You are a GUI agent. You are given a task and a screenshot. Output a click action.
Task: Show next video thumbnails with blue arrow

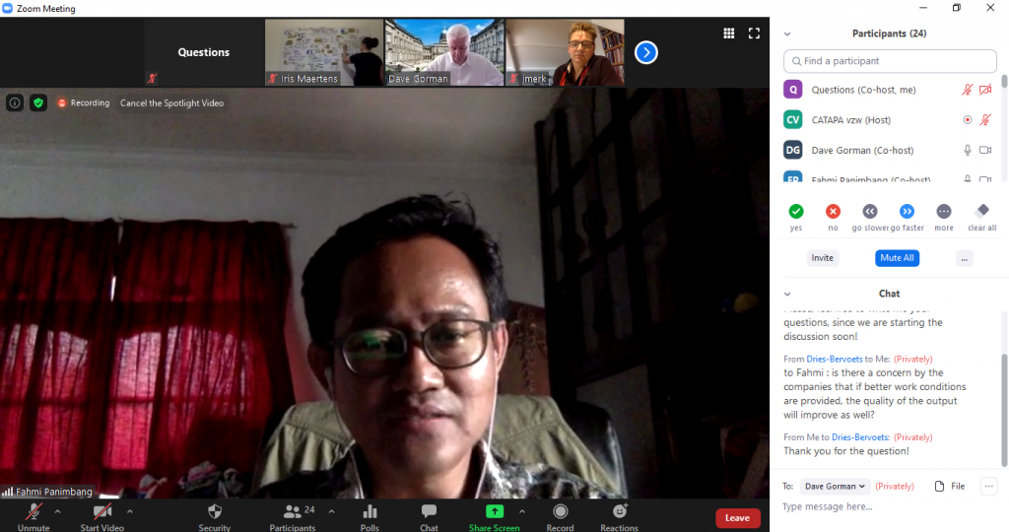pos(646,53)
